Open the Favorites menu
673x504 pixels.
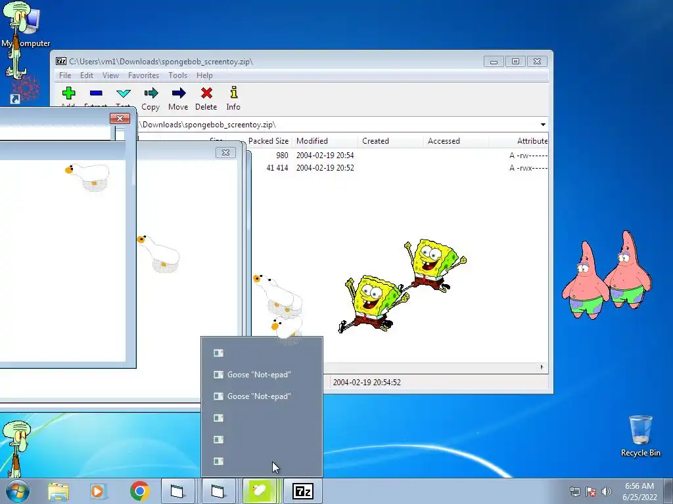(143, 75)
